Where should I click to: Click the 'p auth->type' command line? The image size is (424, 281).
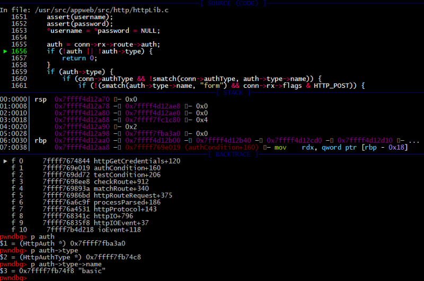(39, 250)
